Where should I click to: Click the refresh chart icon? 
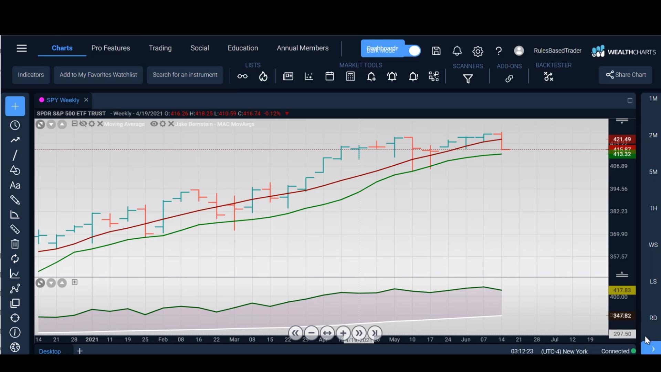15,259
